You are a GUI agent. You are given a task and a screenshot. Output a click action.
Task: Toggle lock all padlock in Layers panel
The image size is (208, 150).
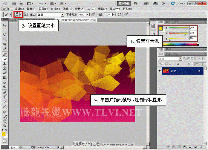[x=177, y=64]
